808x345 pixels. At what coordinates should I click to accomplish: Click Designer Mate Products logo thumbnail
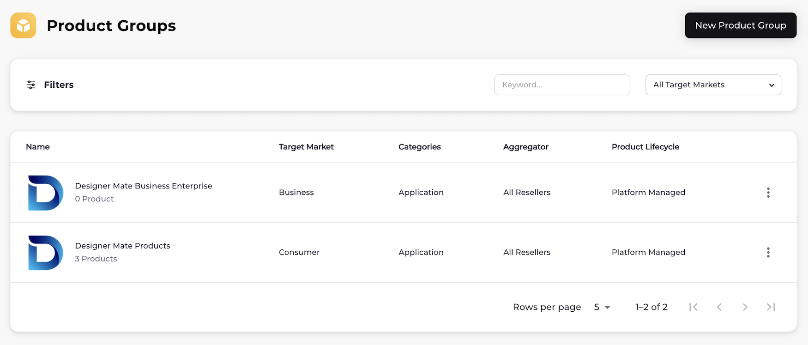(x=45, y=253)
